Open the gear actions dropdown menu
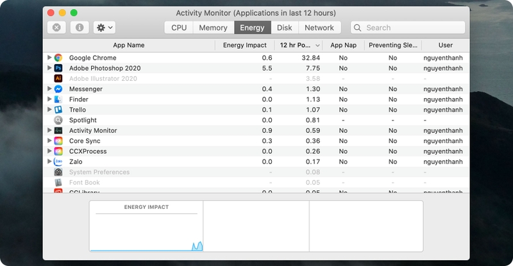This screenshot has width=513, height=266. point(105,28)
